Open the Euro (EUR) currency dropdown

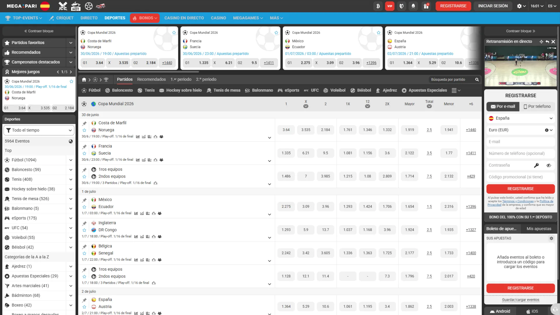[520, 130]
